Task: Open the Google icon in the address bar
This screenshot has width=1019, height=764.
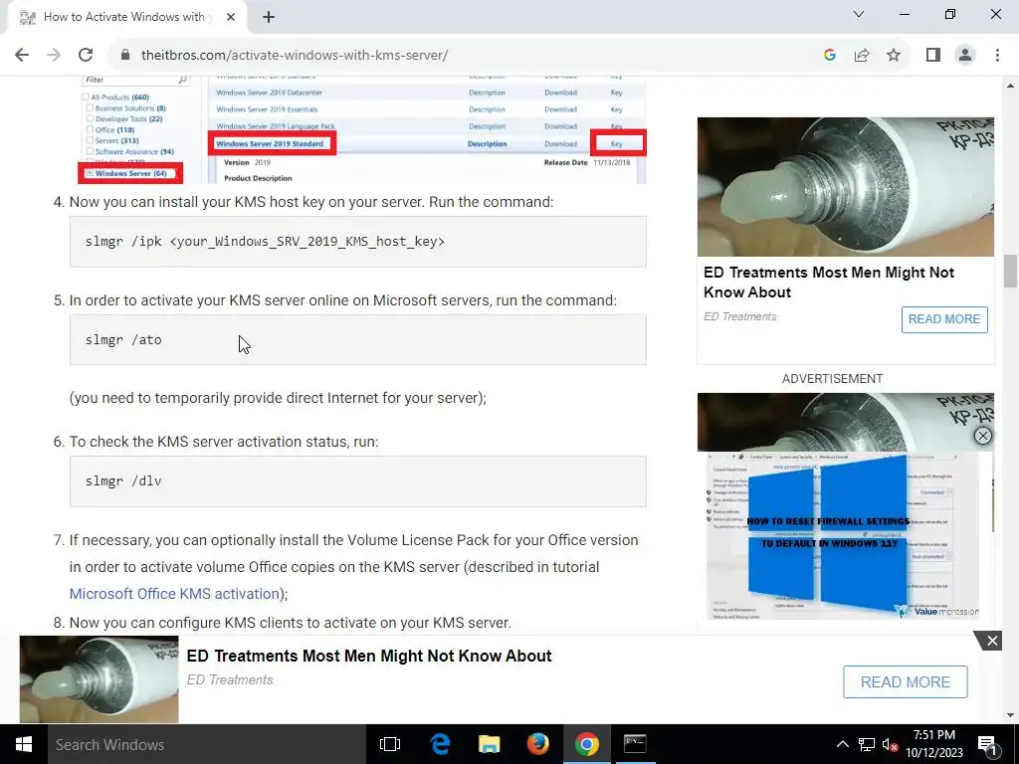Action: pos(829,56)
